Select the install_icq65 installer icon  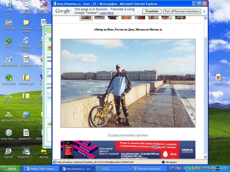(x=8, y=80)
